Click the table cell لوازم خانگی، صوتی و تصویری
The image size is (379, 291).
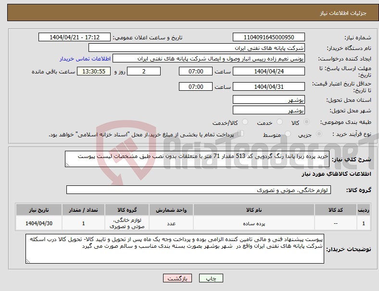(x=127, y=223)
